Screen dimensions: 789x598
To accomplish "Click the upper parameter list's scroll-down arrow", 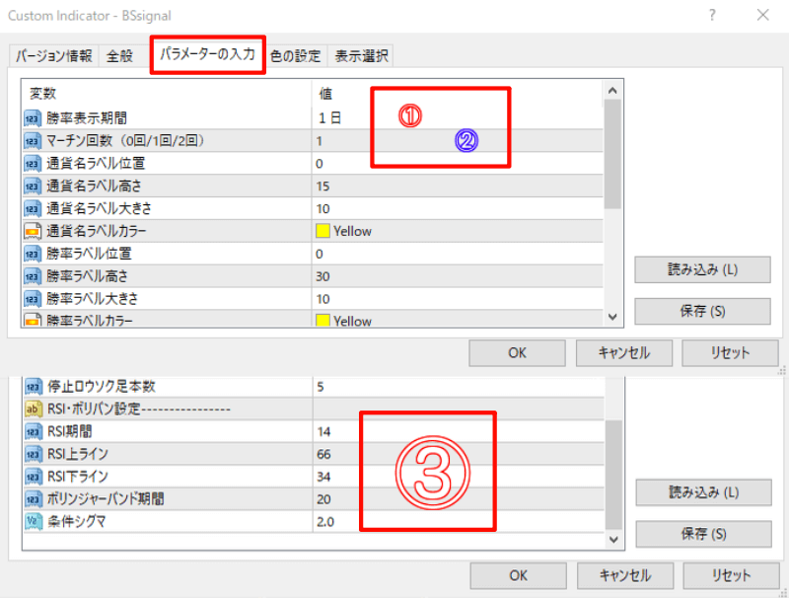I will pyautogui.click(x=612, y=317).
